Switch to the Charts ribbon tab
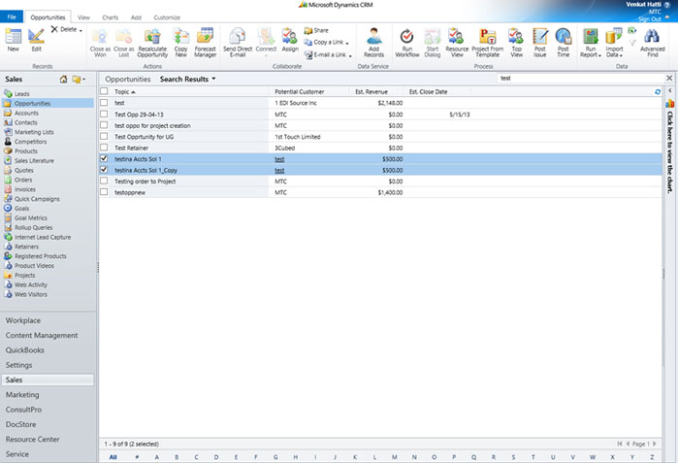This screenshot has height=463, width=678. pyautogui.click(x=111, y=17)
